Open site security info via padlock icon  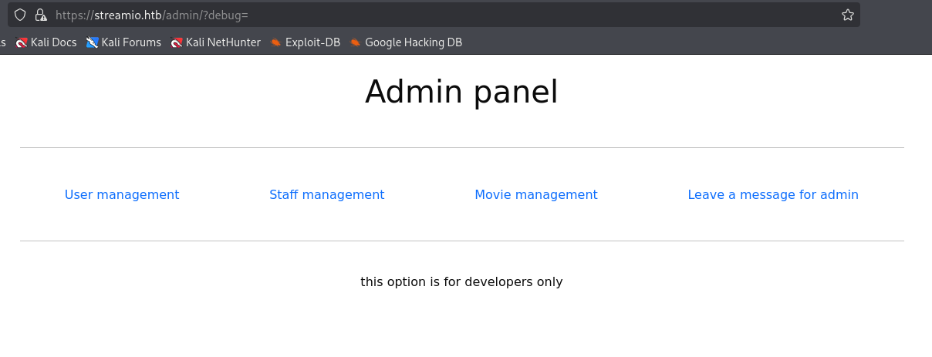(41, 15)
